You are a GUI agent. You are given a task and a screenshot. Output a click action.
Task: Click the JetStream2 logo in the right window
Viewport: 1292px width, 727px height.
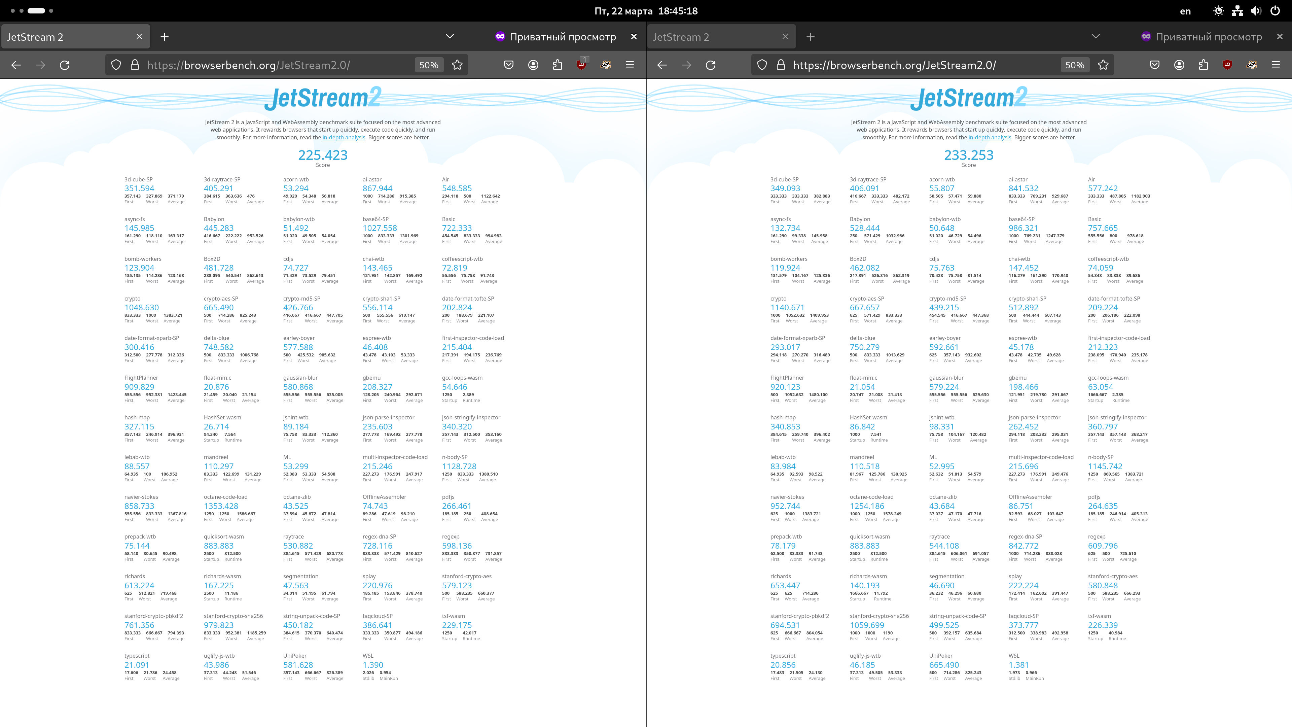[x=969, y=98]
